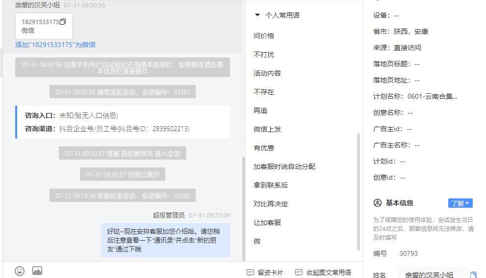The height and width of the screenshot is (278, 486).
Task: Select the 拿到联系后 quick phrase
Action: tap(271, 185)
